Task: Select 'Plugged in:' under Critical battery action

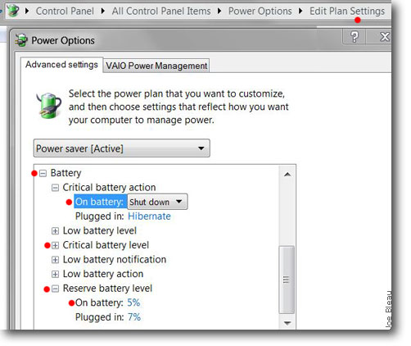Action: pyautogui.click(x=100, y=216)
